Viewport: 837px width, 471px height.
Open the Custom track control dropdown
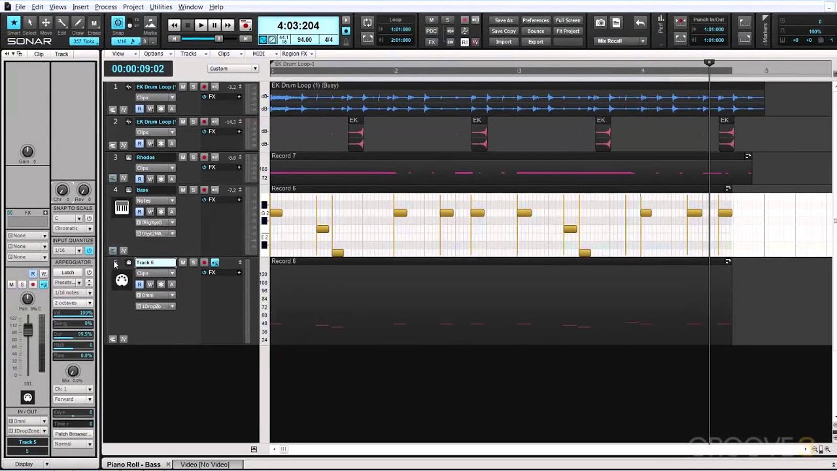click(233, 69)
